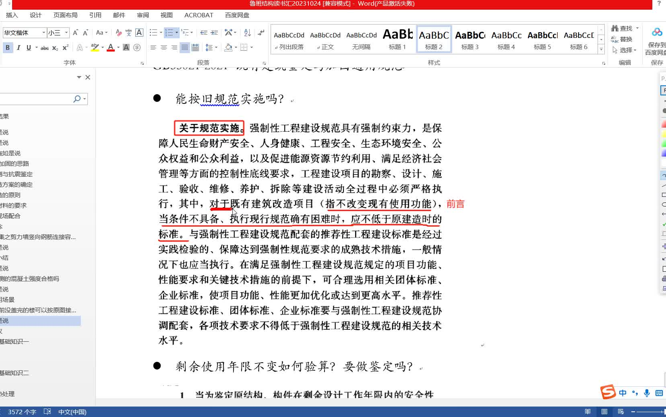Switch to web layout view
This screenshot has height=417, width=666.
click(x=620, y=412)
